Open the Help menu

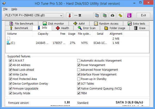pos(14,9)
